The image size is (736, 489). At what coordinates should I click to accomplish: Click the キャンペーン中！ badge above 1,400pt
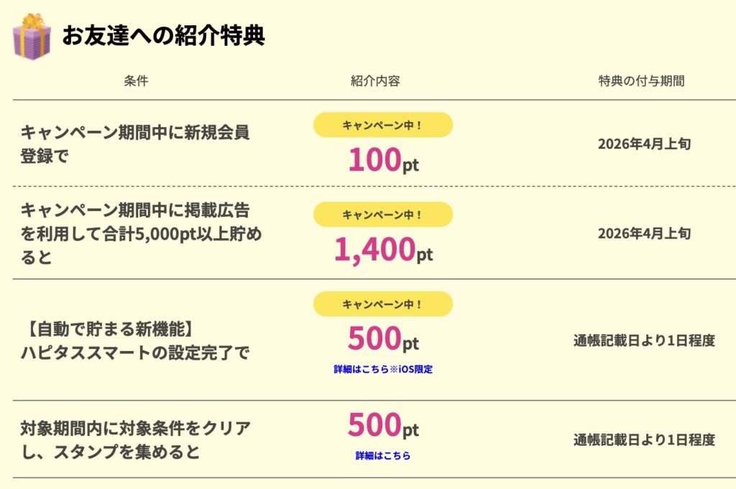click(x=382, y=215)
